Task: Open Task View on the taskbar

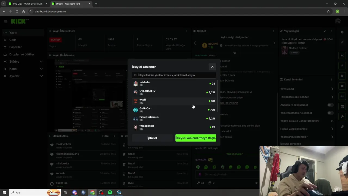Action: [x=65, y=192]
